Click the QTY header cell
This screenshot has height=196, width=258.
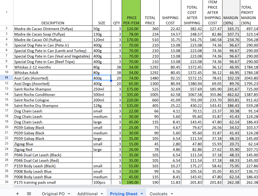click(116, 13)
